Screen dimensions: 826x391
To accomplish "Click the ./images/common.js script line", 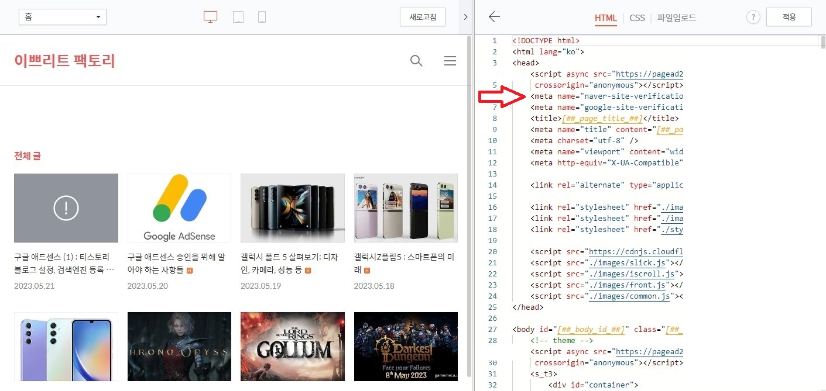I will click(x=607, y=296).
